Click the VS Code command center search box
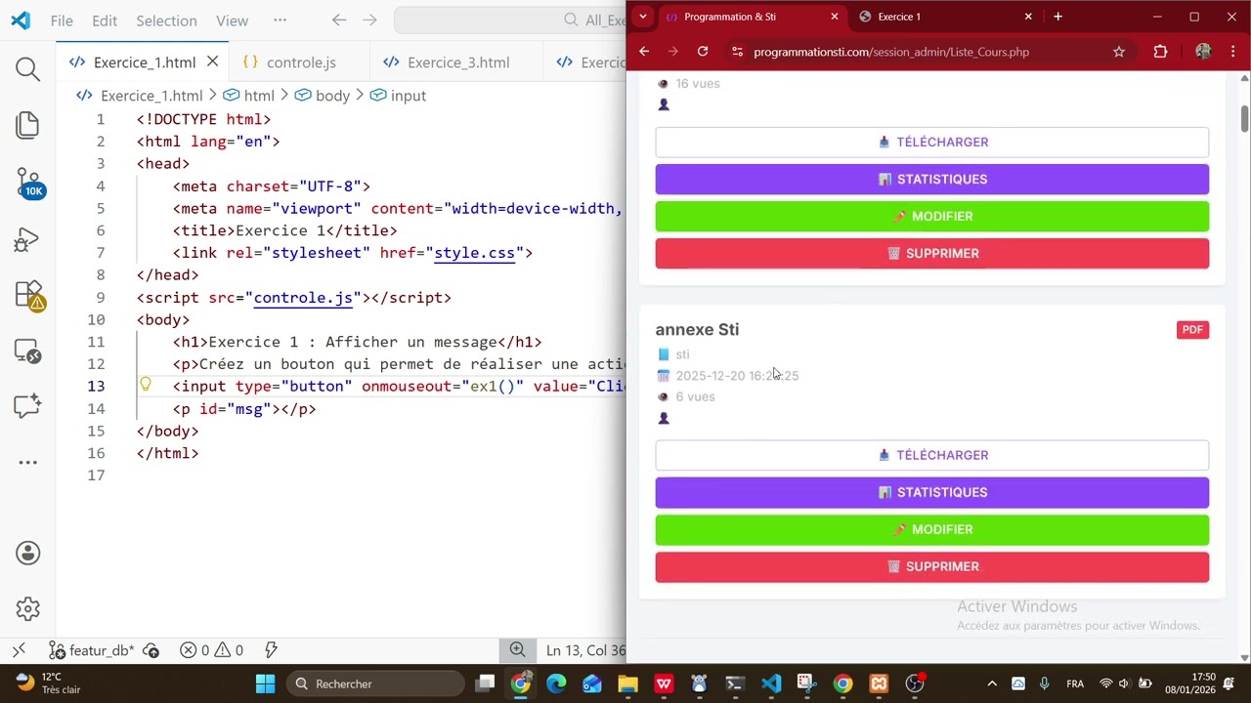This screenshot has height=703, width=1251. coord(510,21)
